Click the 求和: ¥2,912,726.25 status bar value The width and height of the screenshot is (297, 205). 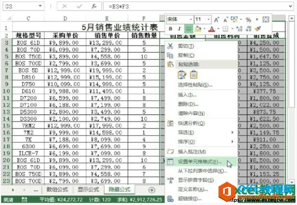[140, 200]
